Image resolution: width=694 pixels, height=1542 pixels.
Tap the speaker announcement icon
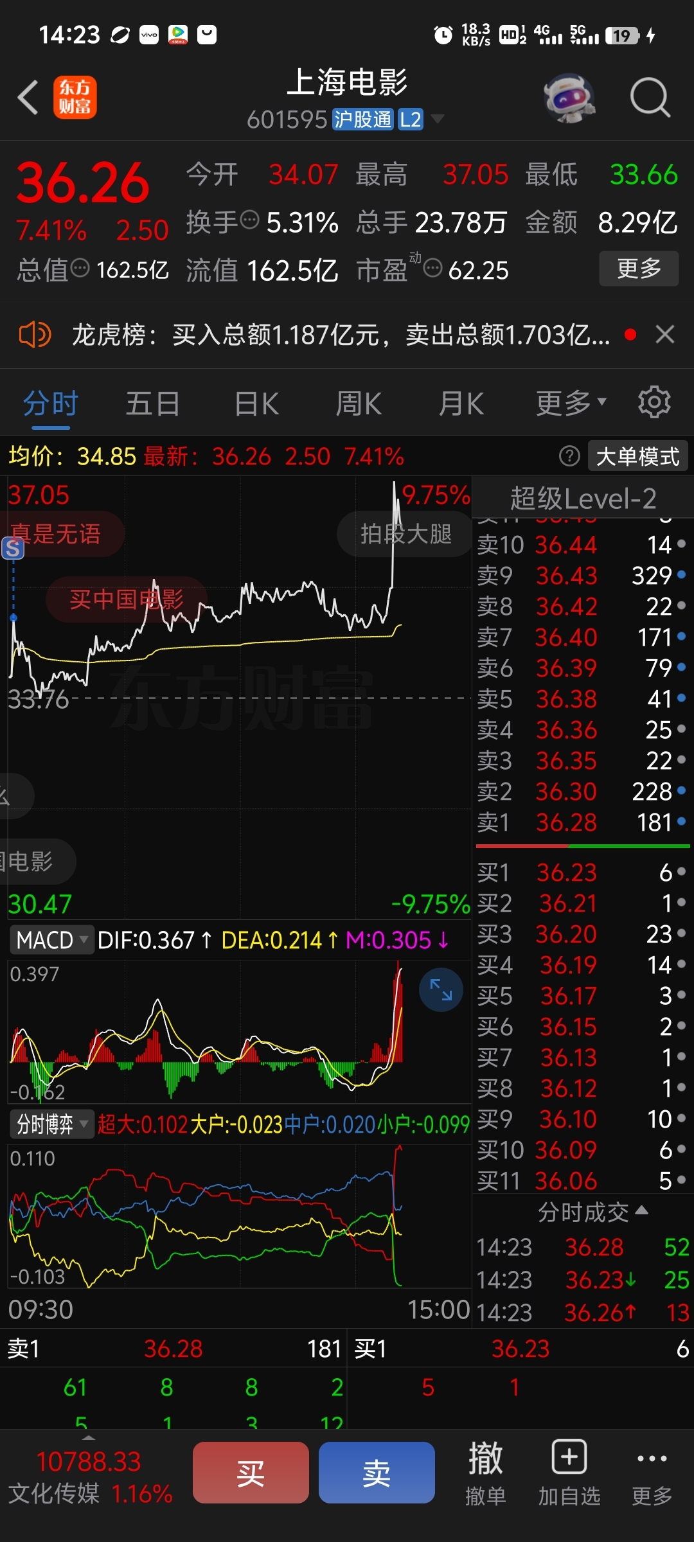35,335
